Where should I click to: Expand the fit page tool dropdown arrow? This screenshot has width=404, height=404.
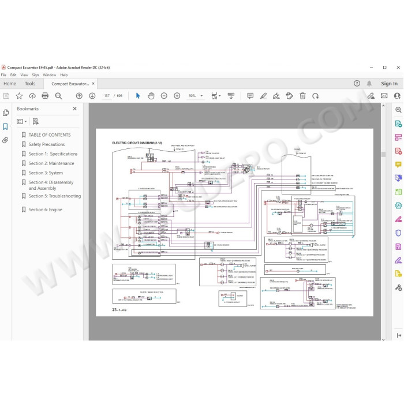tap(219, 96)
